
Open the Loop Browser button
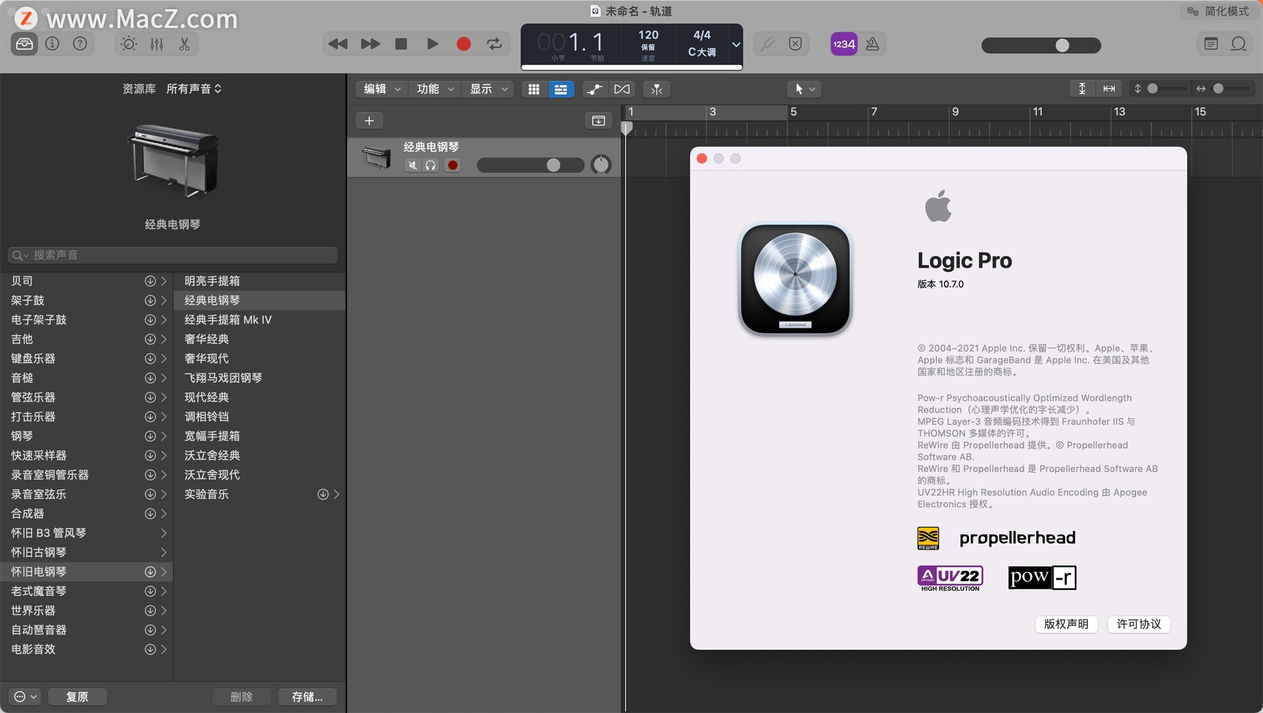click(1239, 44)
